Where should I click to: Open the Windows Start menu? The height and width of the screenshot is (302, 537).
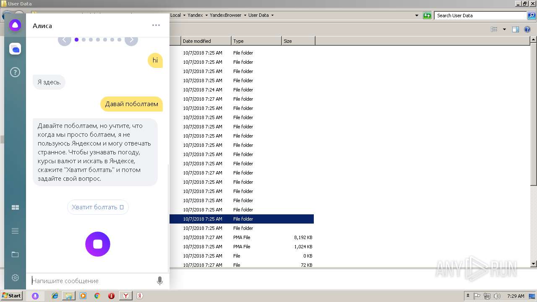pos(11,296)
